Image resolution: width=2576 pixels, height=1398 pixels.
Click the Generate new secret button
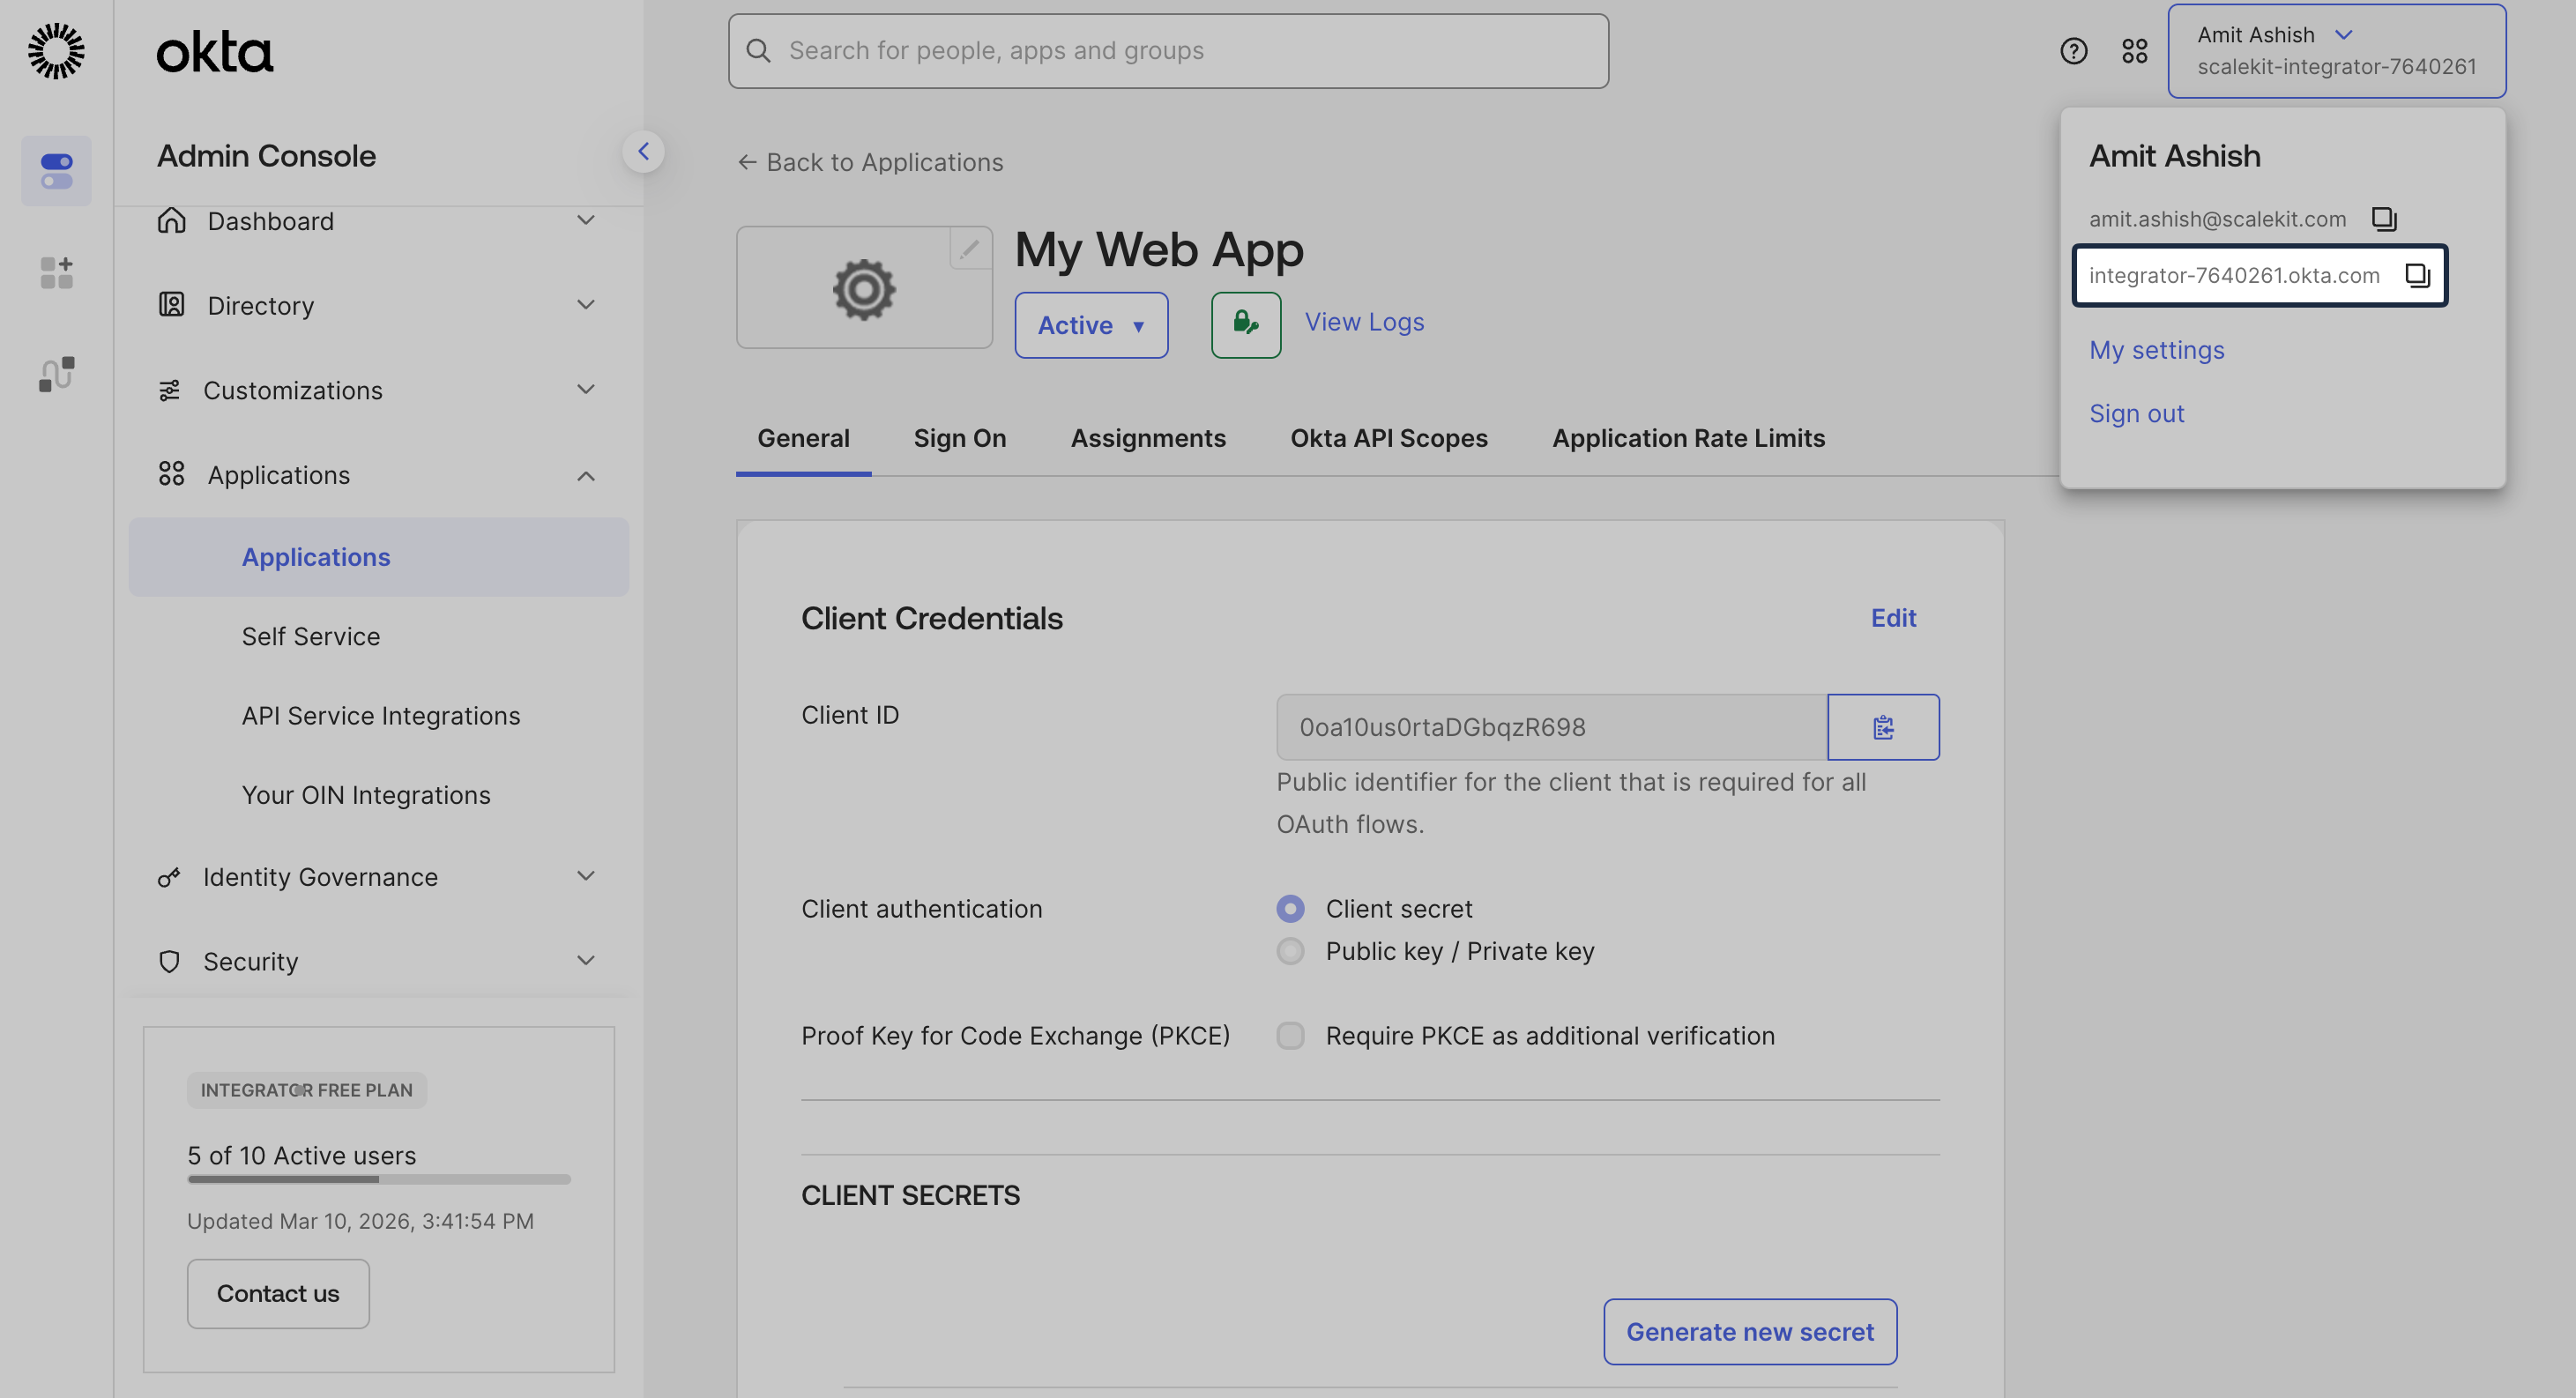[1750, 1331]
